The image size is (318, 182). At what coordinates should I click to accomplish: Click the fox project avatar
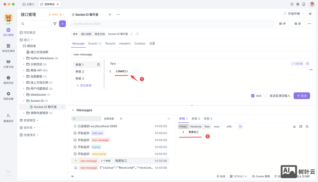click(8, 18)
